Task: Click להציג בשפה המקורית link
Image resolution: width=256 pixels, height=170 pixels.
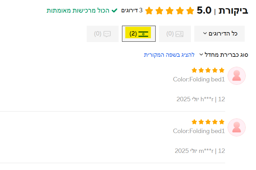Action: (x=169, y=55)
